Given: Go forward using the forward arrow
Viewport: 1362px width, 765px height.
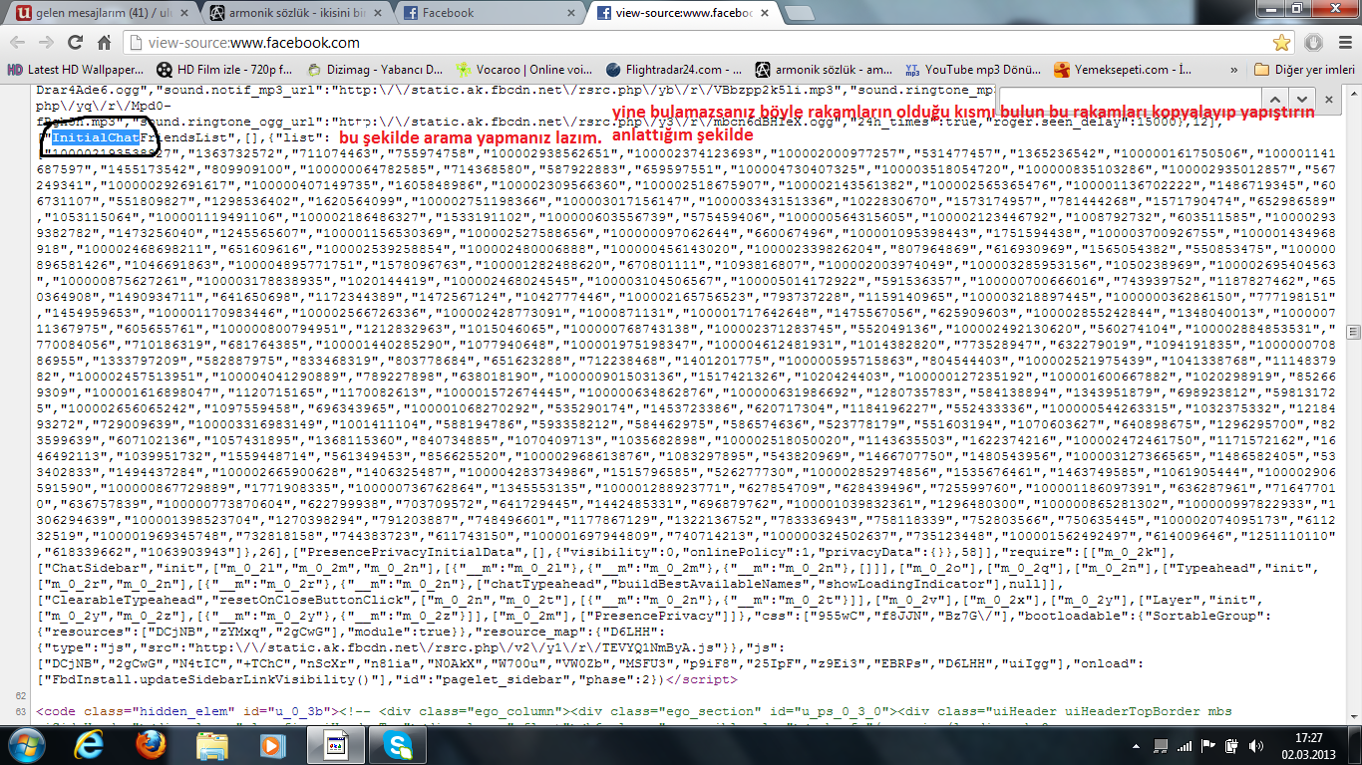Looking at the screenshot, I should coord(46,43).
